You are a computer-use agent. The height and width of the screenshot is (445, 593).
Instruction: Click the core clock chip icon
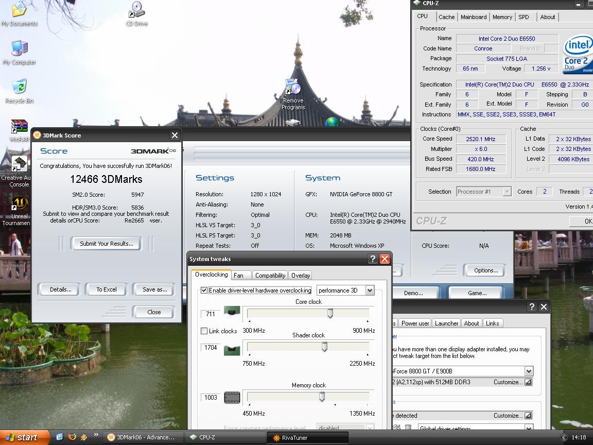[232, 311]
